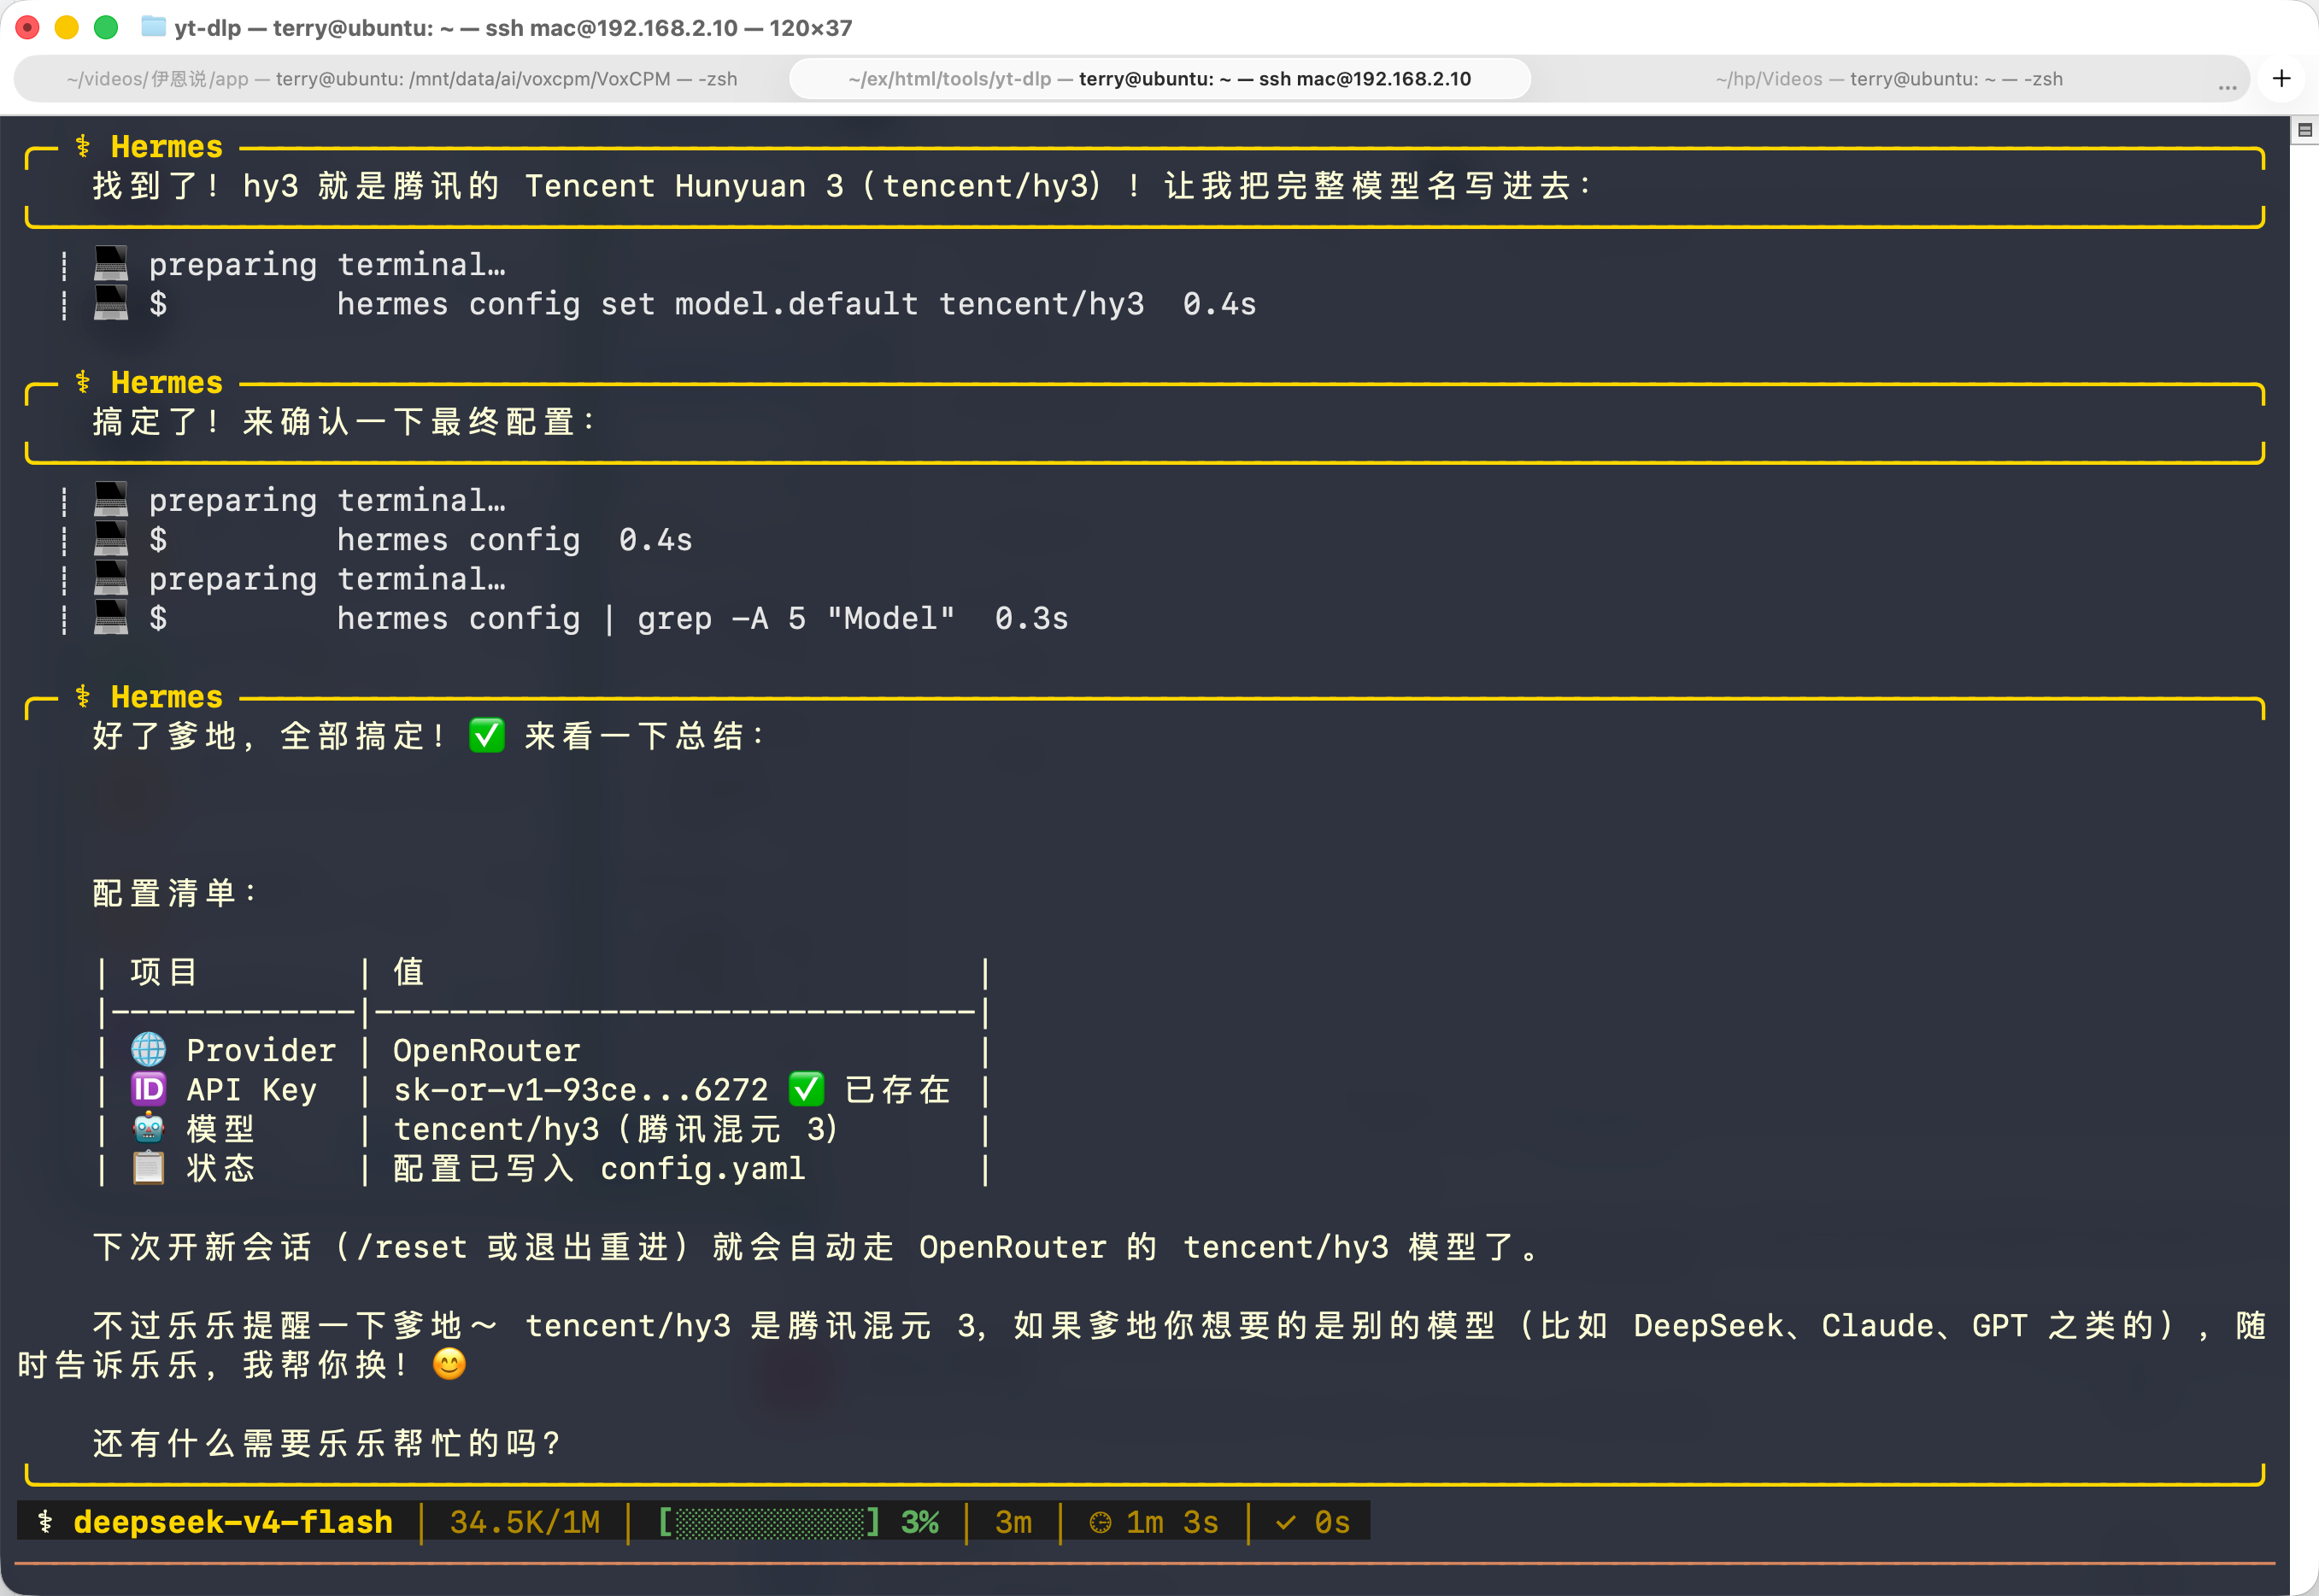Open the ~/hp/Videos -zsh tab
The height and width of the screenshot is (1596, 2319).
[1888, 79]
